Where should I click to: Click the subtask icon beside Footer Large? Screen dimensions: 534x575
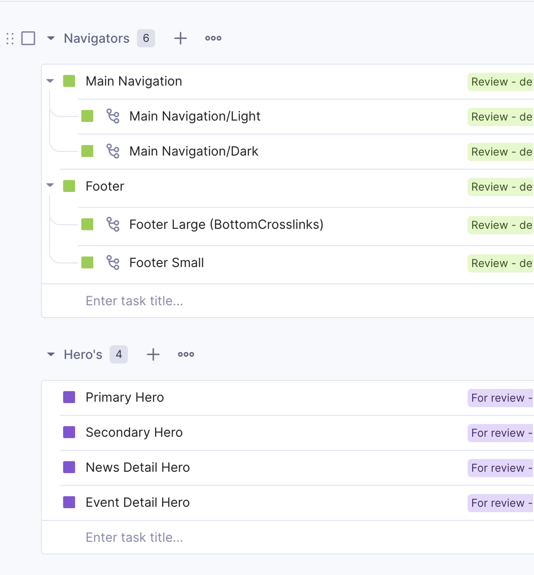click(x=113, y=224)
